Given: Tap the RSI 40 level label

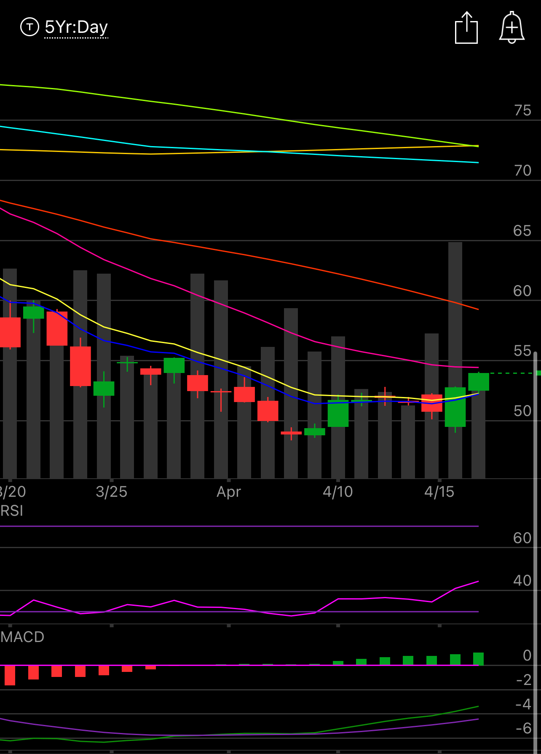Looking at the screenshot, I should pyautogui.click(x=522, y=581).
